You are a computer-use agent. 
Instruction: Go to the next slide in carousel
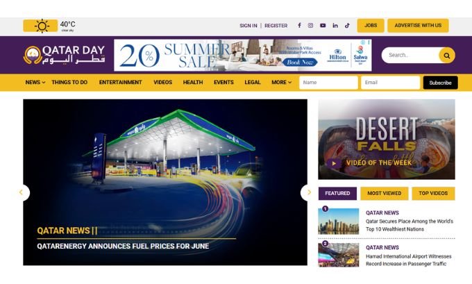pos(309,192)
